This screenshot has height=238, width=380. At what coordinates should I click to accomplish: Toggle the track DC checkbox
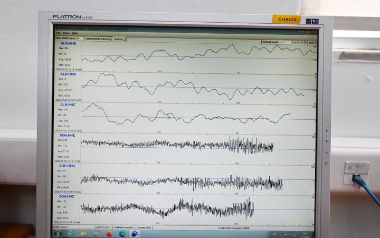coord(305,42)
